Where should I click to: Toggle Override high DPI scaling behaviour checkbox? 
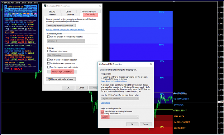102,112
